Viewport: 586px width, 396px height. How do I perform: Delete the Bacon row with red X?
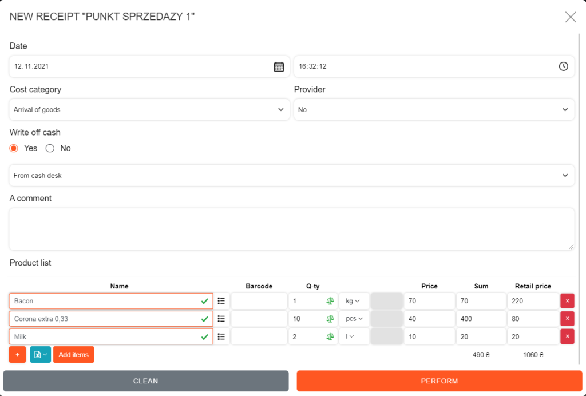(x=567, y=301)
